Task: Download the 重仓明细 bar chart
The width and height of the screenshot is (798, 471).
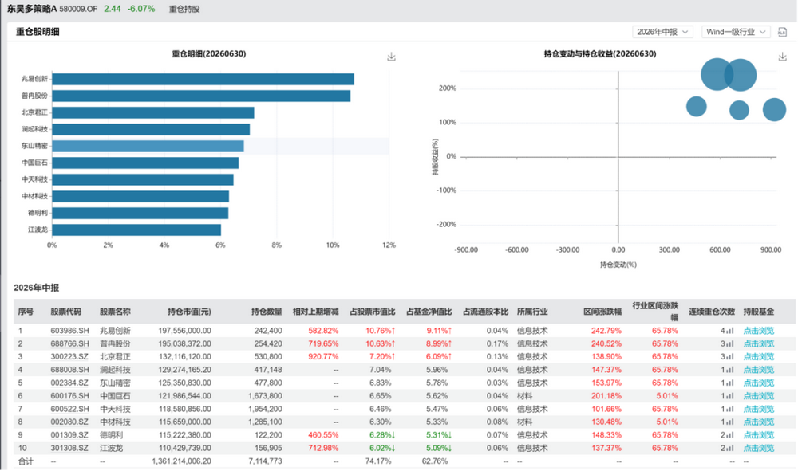Action: [x=391, y=57]
